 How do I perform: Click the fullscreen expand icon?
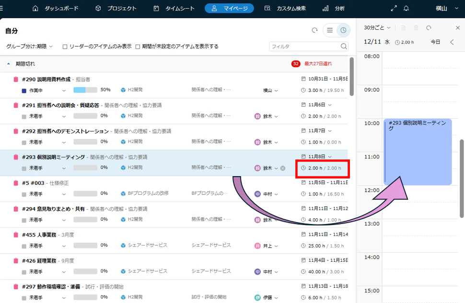[394, 8]
